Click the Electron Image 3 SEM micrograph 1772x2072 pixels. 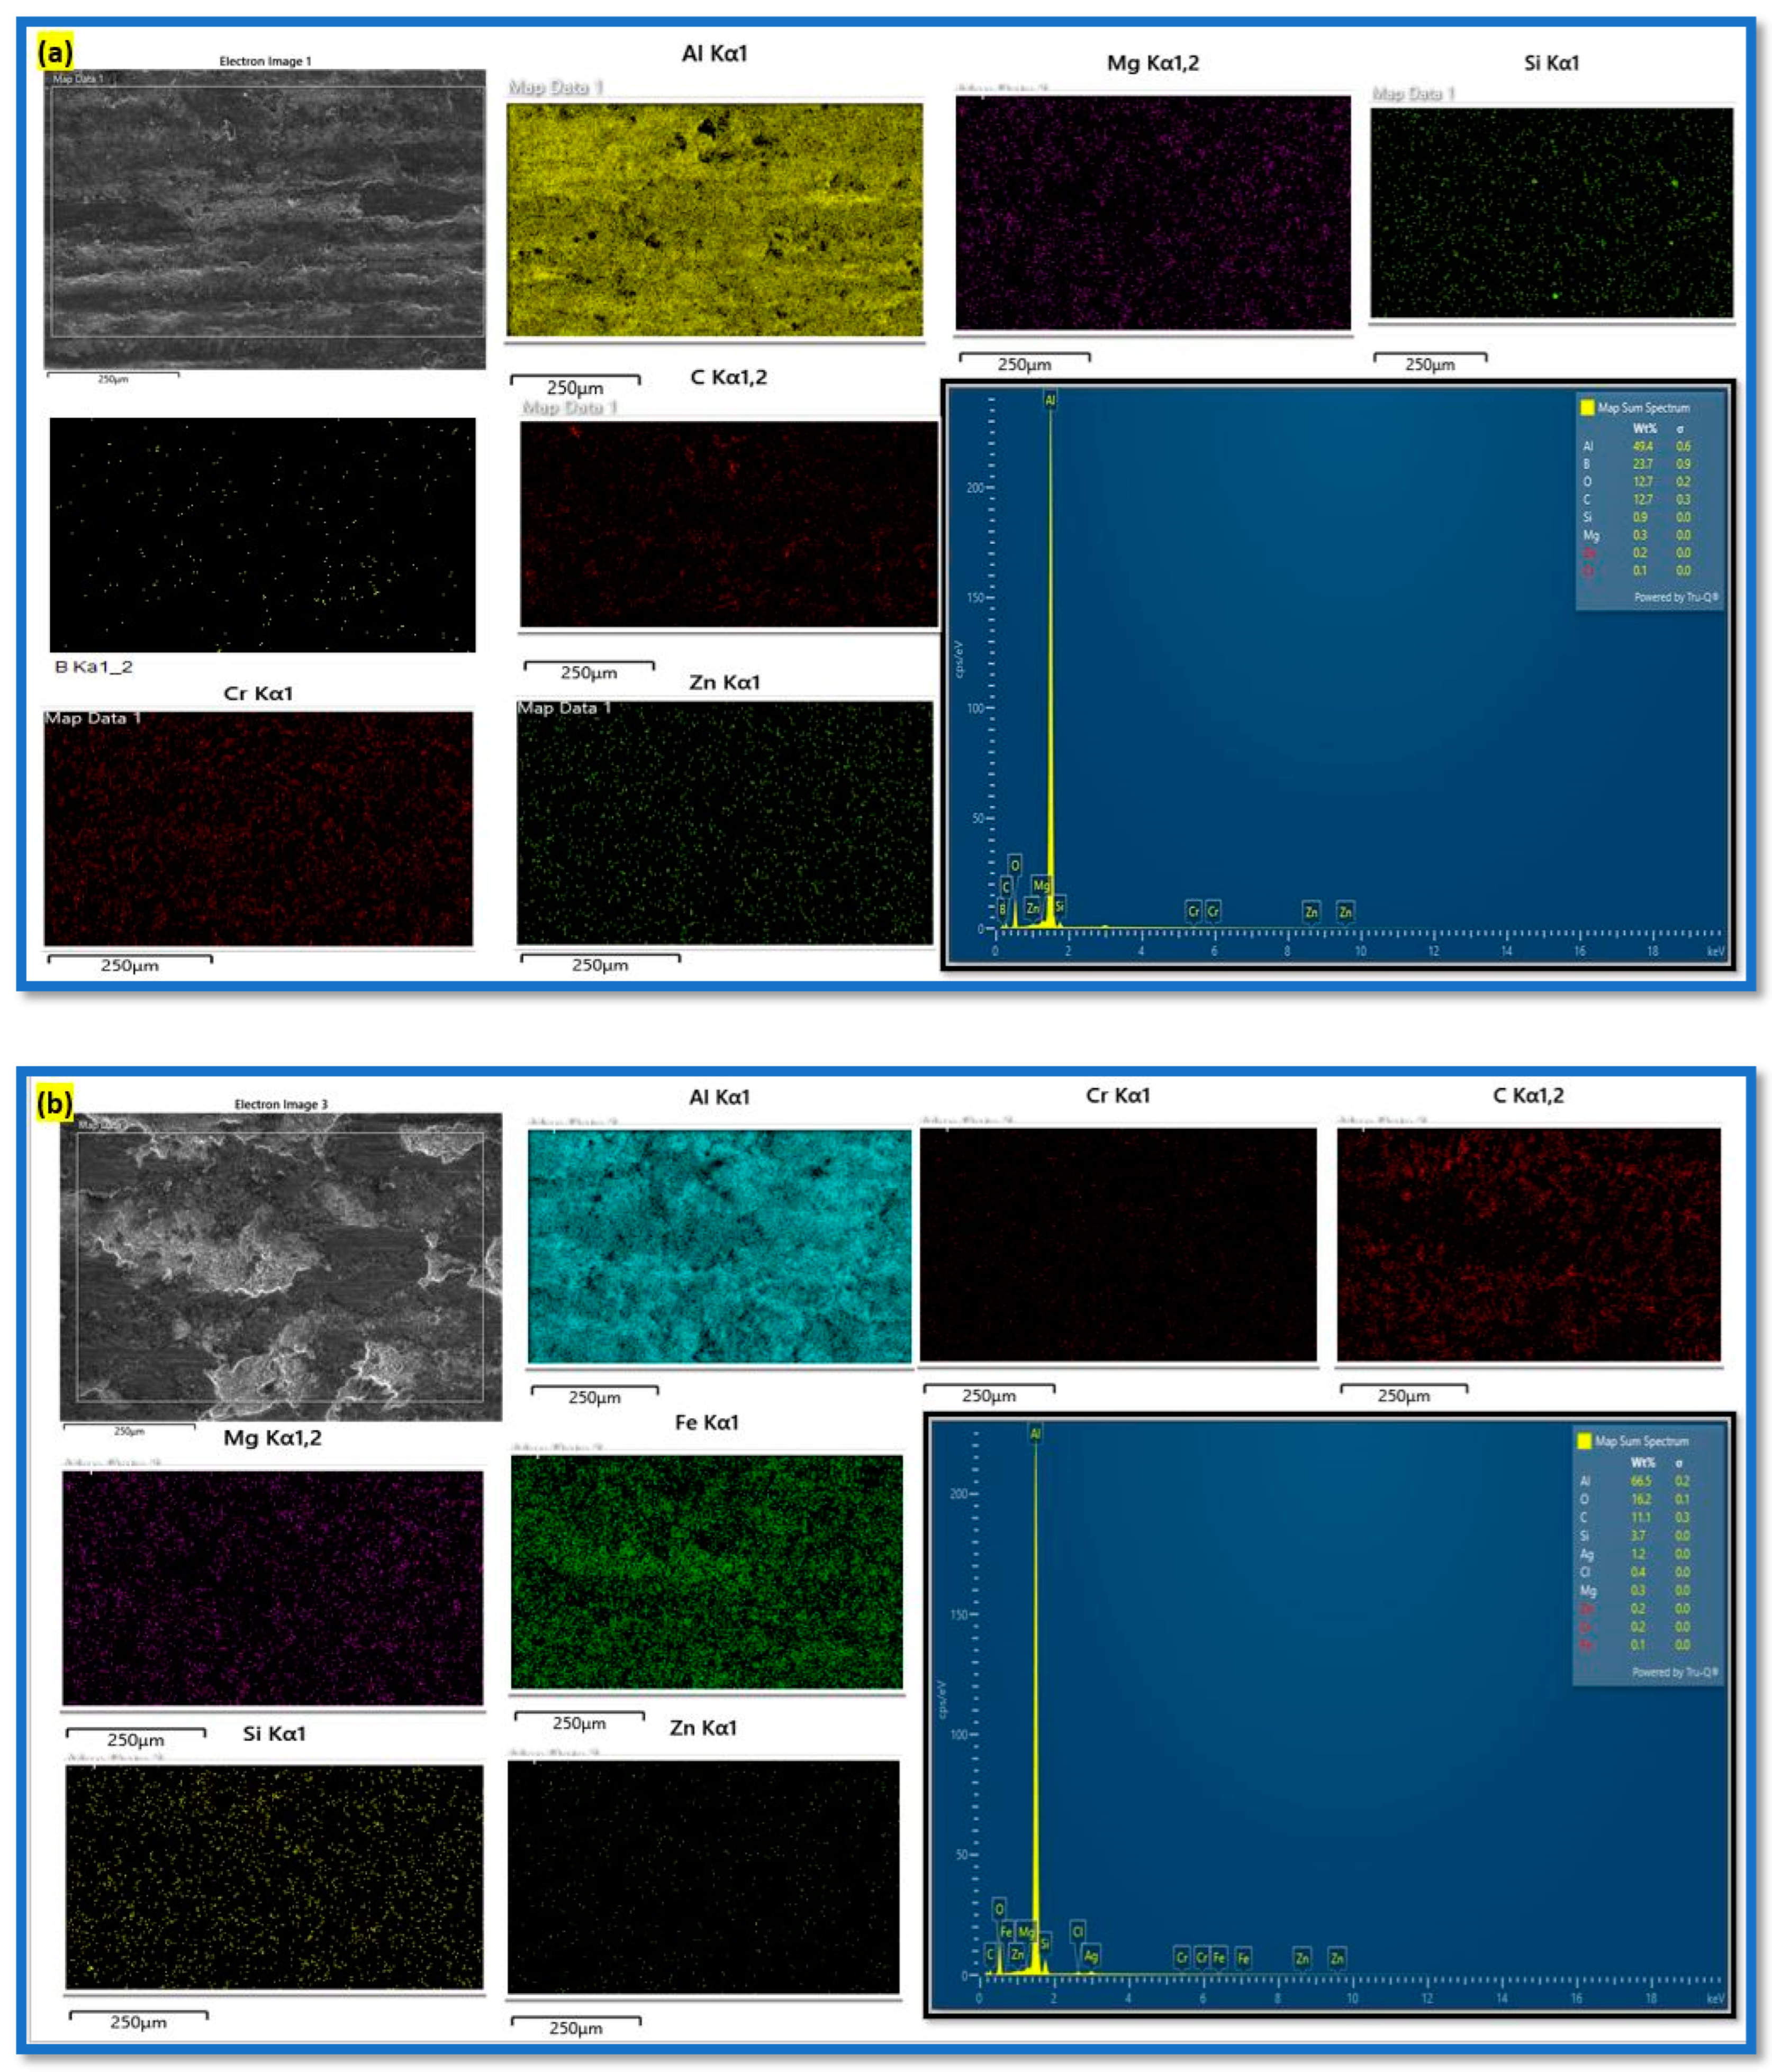[280, 1265]
